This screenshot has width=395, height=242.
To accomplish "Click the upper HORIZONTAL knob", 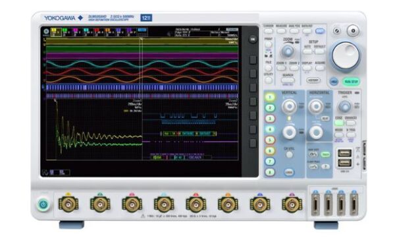I will (x=316, y=106).
